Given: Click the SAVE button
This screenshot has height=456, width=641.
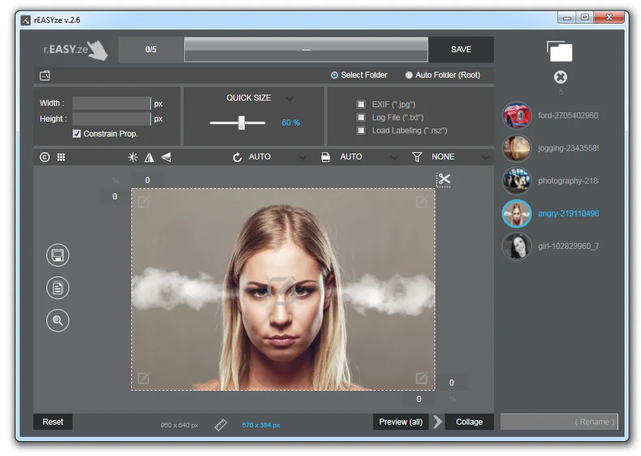Looking at the screenshot, I should click(x=461, y=50).
